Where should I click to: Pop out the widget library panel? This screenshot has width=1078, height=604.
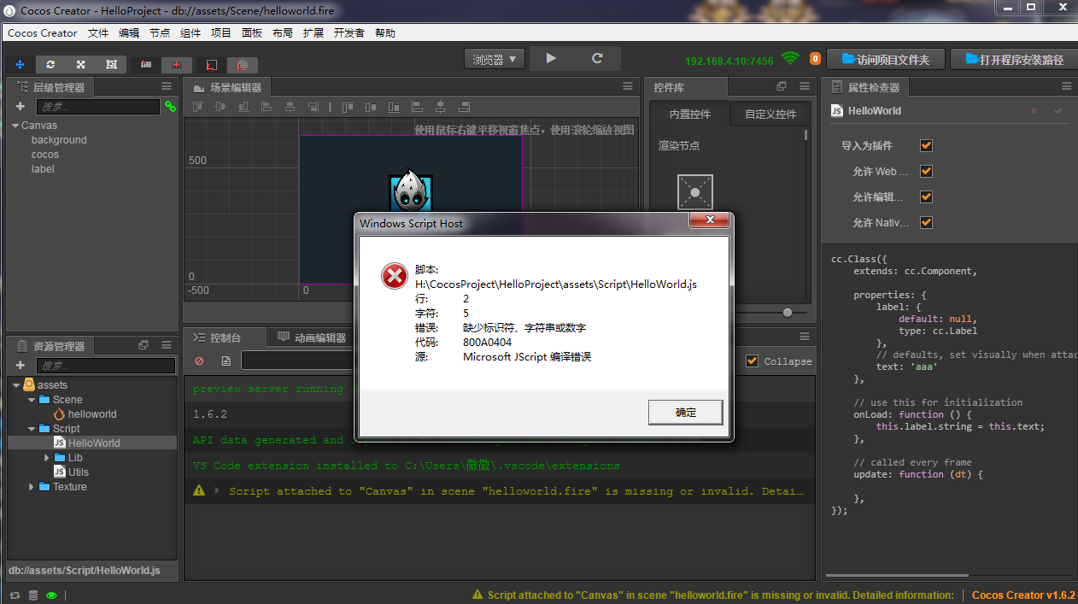782,86
